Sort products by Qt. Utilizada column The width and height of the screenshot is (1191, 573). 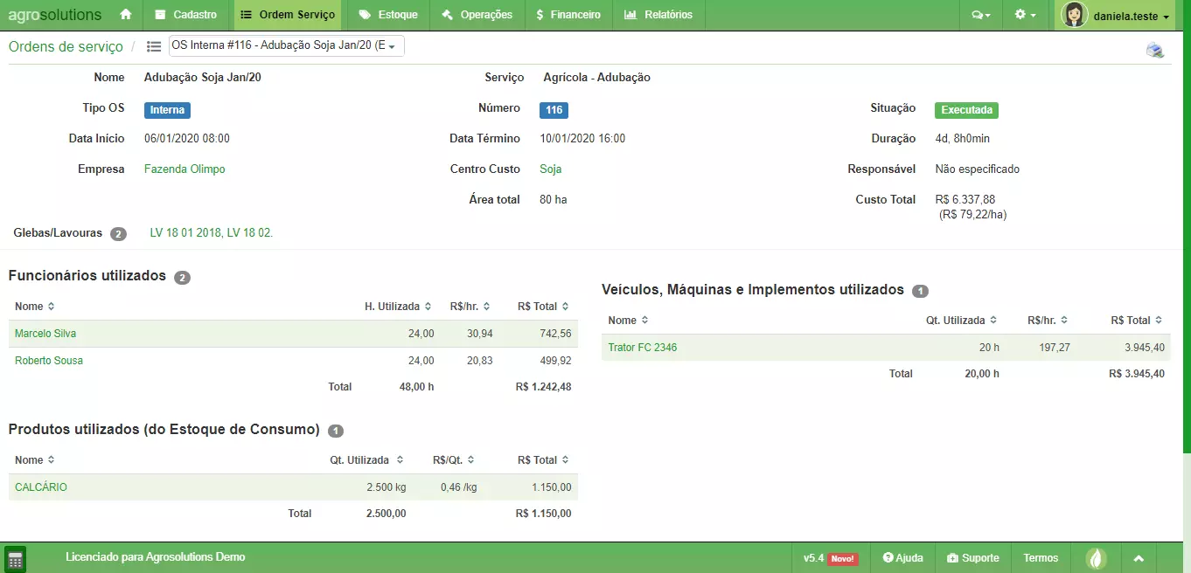pyautogui.click(x=366, y=460)
